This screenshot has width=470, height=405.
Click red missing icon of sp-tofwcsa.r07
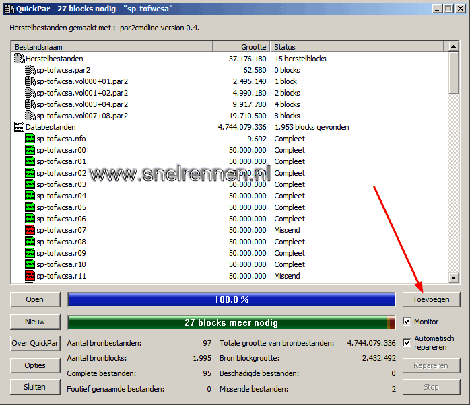click(x=30, y=230)
